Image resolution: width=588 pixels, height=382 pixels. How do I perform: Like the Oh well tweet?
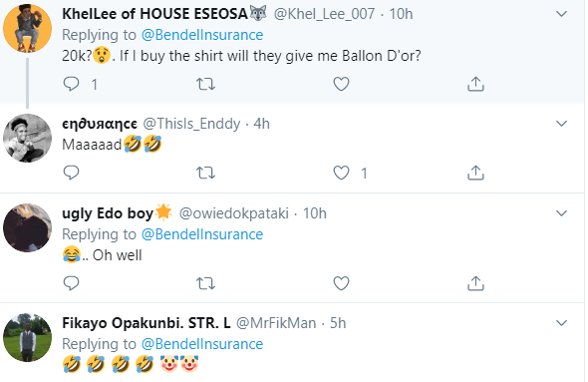tap(341, 283)
